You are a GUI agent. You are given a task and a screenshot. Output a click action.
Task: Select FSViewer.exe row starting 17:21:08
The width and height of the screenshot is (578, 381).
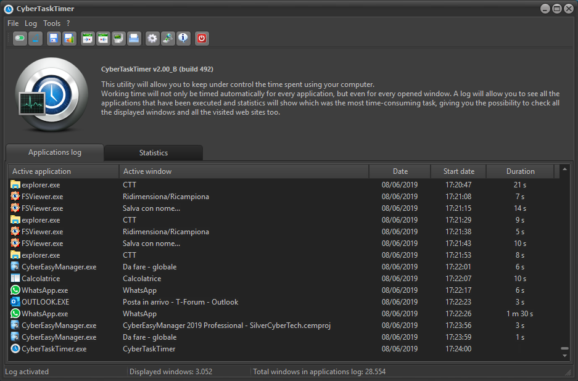click(x=284, y=197)
